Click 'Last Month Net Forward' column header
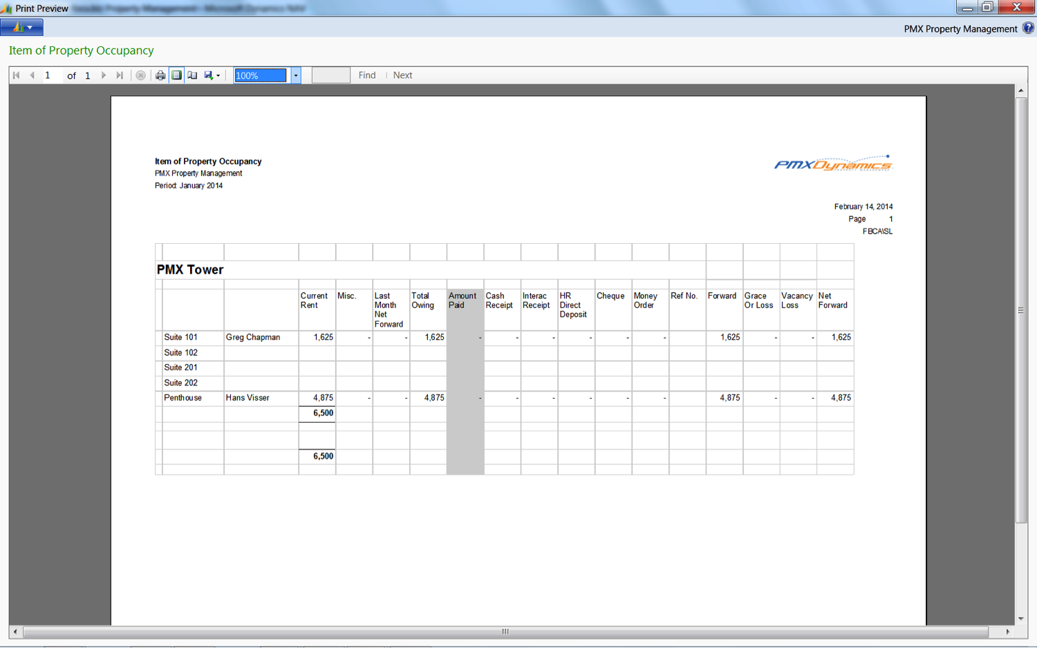 (x=389, y=310)
